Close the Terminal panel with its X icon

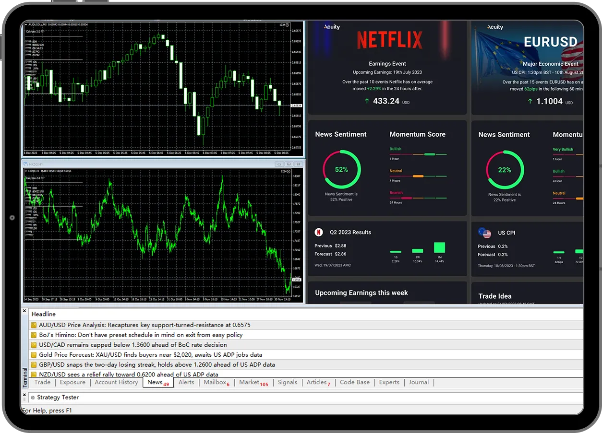[x=24, y=311]
